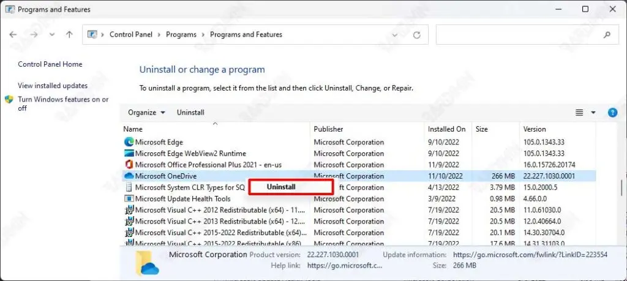The image size is (627, 281).
Task: Click the 4/13/2022 install date cell
Action: pyautogui.click(x=443, y=187)
